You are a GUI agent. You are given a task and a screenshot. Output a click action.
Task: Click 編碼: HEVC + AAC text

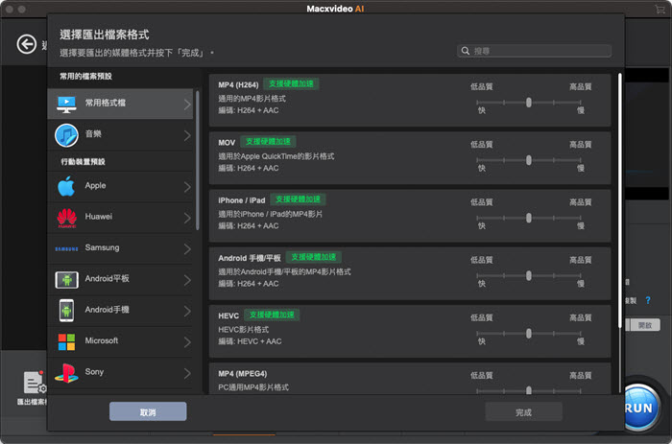[250, 341]
